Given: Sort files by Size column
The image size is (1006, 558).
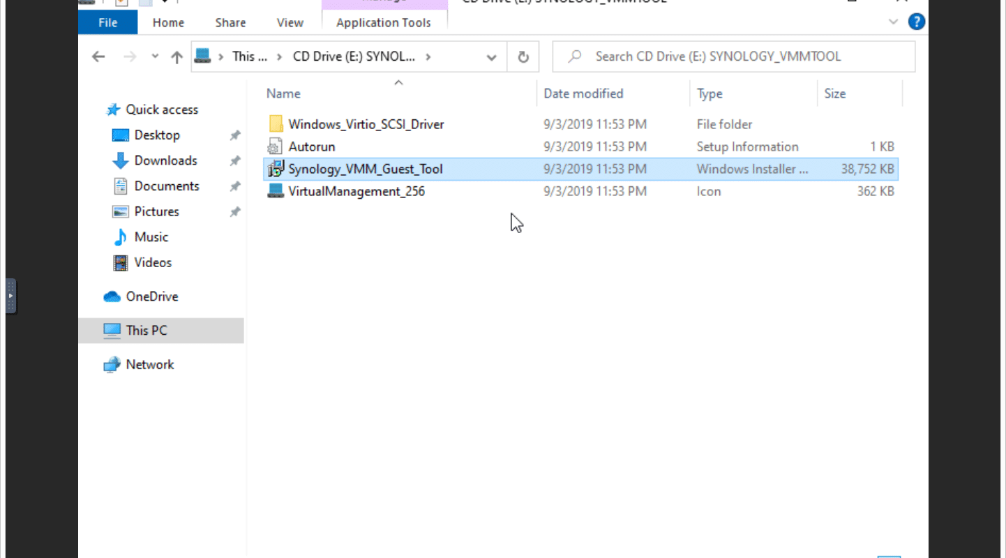Looking at the screenshot, I should coord(834,93).
